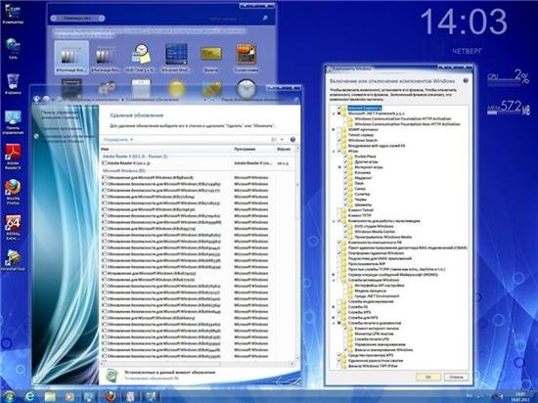This screenshot has width=538, height=403.
Task: Open the Recycle Bin desktop icon
Action: point(13,83)
